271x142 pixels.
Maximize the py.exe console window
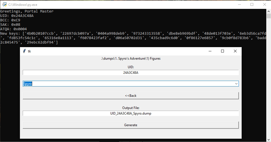(252, 4)
